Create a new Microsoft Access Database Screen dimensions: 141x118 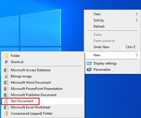click(x=43, y=70)
